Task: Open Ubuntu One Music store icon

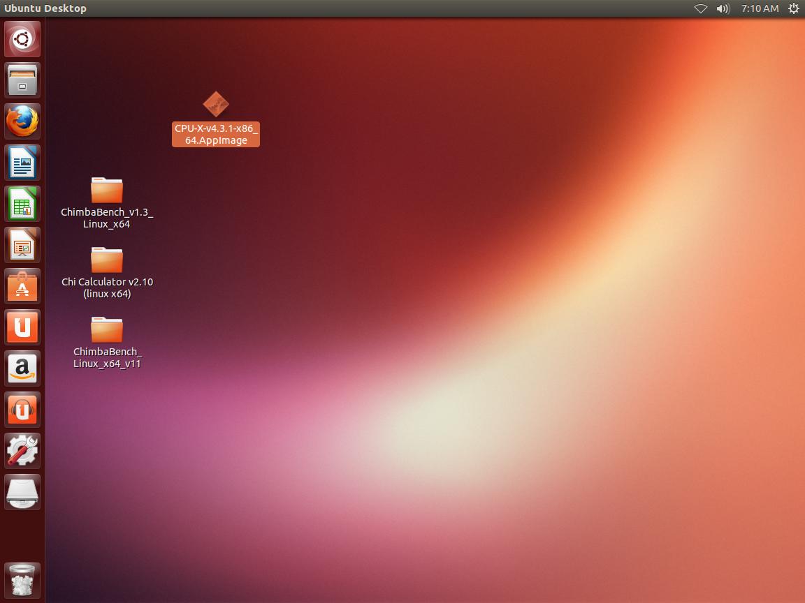Action: (x=22, y=410)
